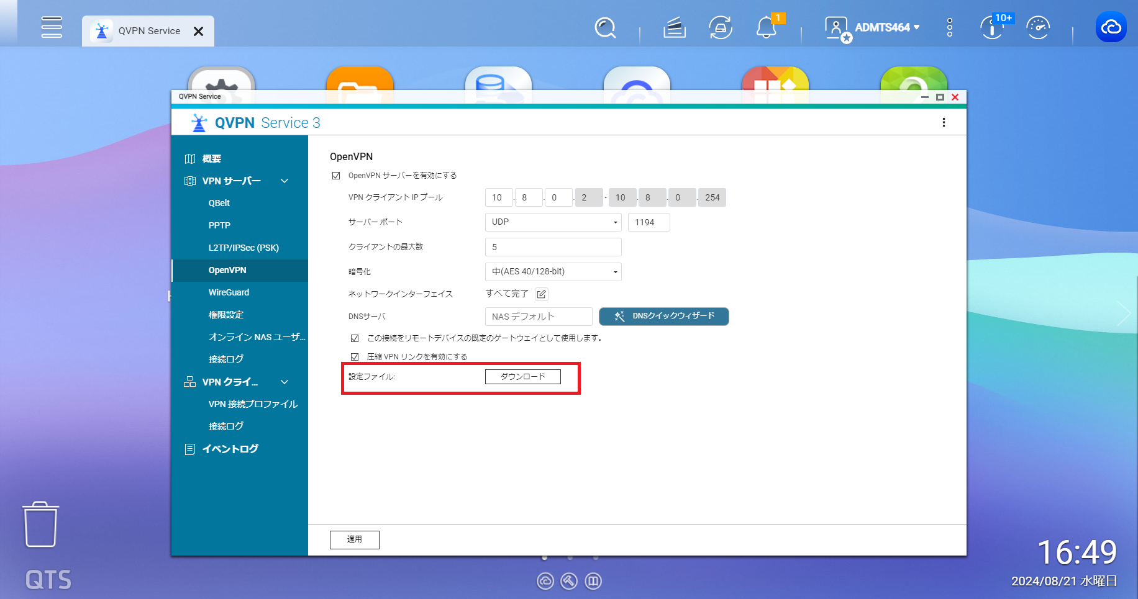Image resolution: width=1138 pixels, height=599 pixels.
Task: Open the 暗号化 encryption dropdown
Action: 553,272
